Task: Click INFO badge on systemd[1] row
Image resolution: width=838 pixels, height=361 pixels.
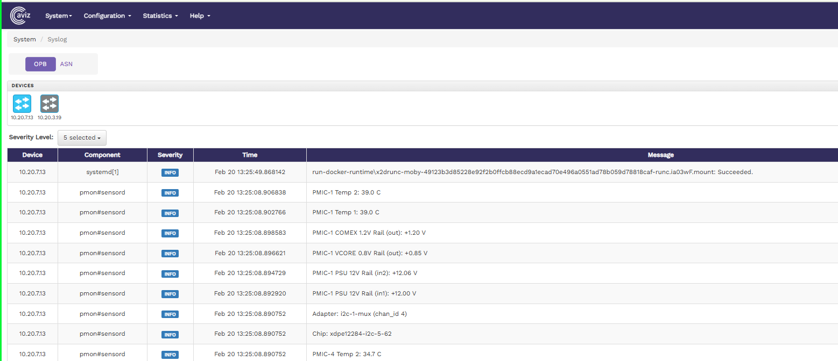Action: 170,172
